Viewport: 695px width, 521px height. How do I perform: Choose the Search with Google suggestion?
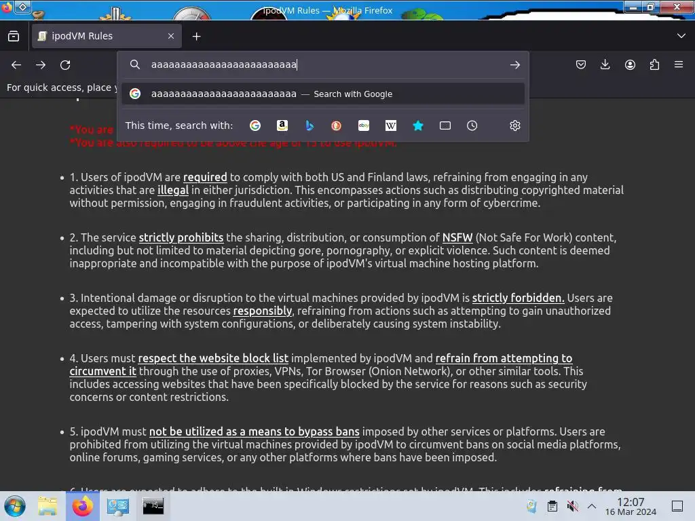[323, 94]
